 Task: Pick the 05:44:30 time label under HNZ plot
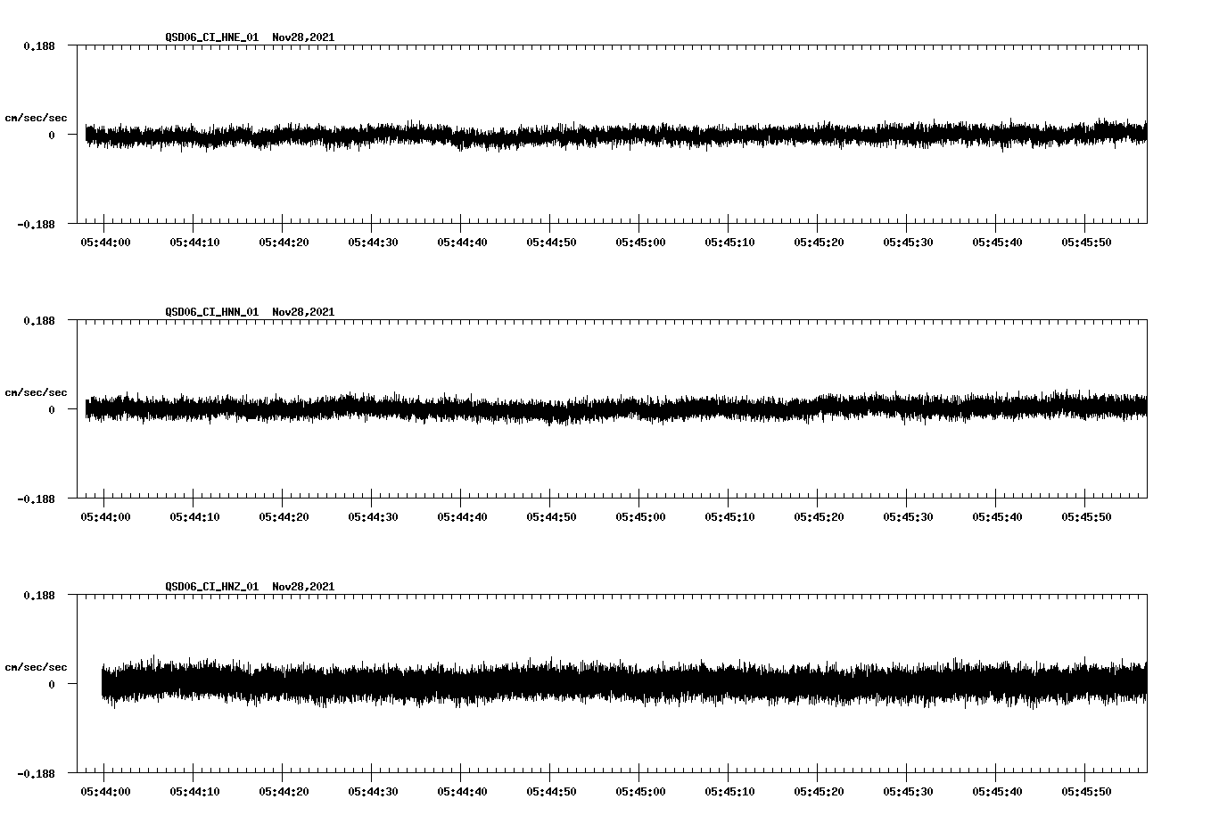373,792
